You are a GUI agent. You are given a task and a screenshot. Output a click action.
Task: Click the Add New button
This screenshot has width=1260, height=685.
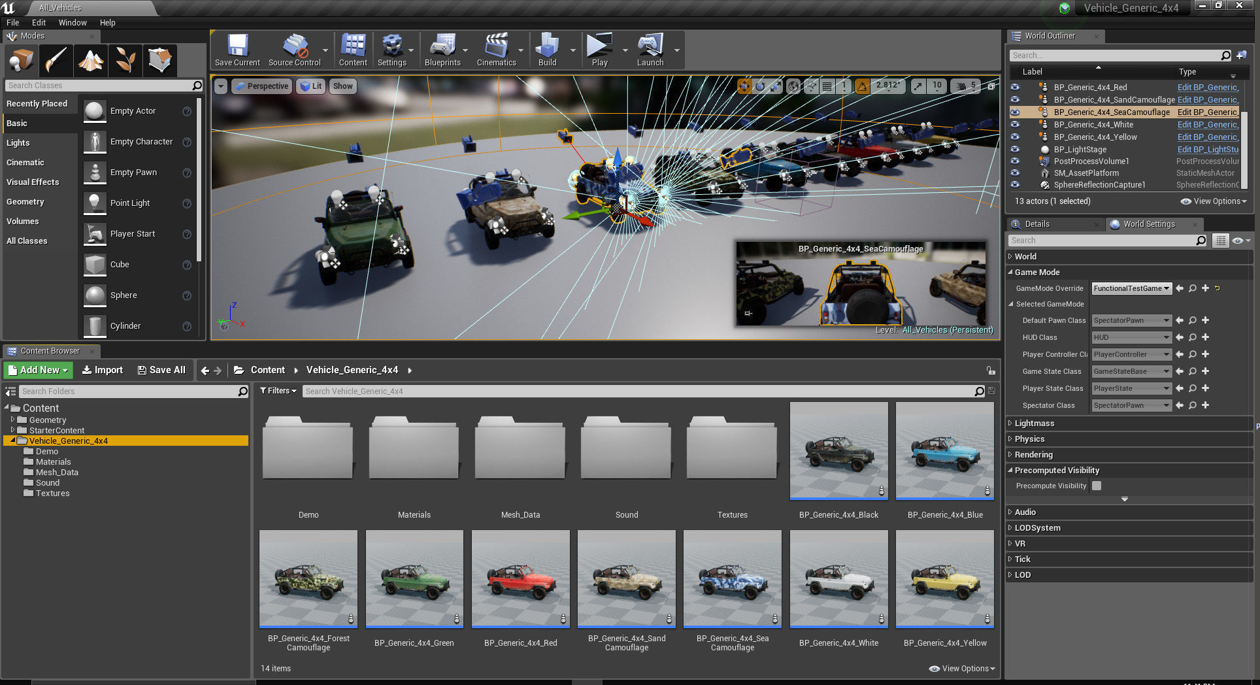tap(39, 370)
